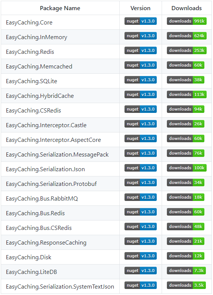
Task: Open the EasyCaching.Core downloads 991k badge
Action: (x=187, y=21)
